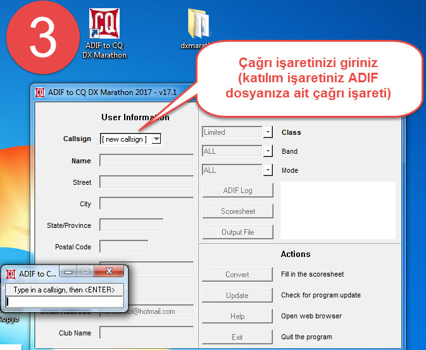This screenshot has height=350, width=426.
Task: Open the Class dropdown showing Limited
Action: (x=268, y=132)
